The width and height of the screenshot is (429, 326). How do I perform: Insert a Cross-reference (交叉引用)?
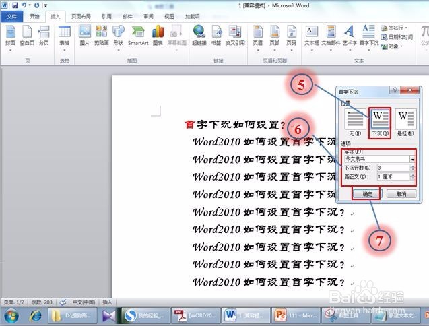coord(235,36)
